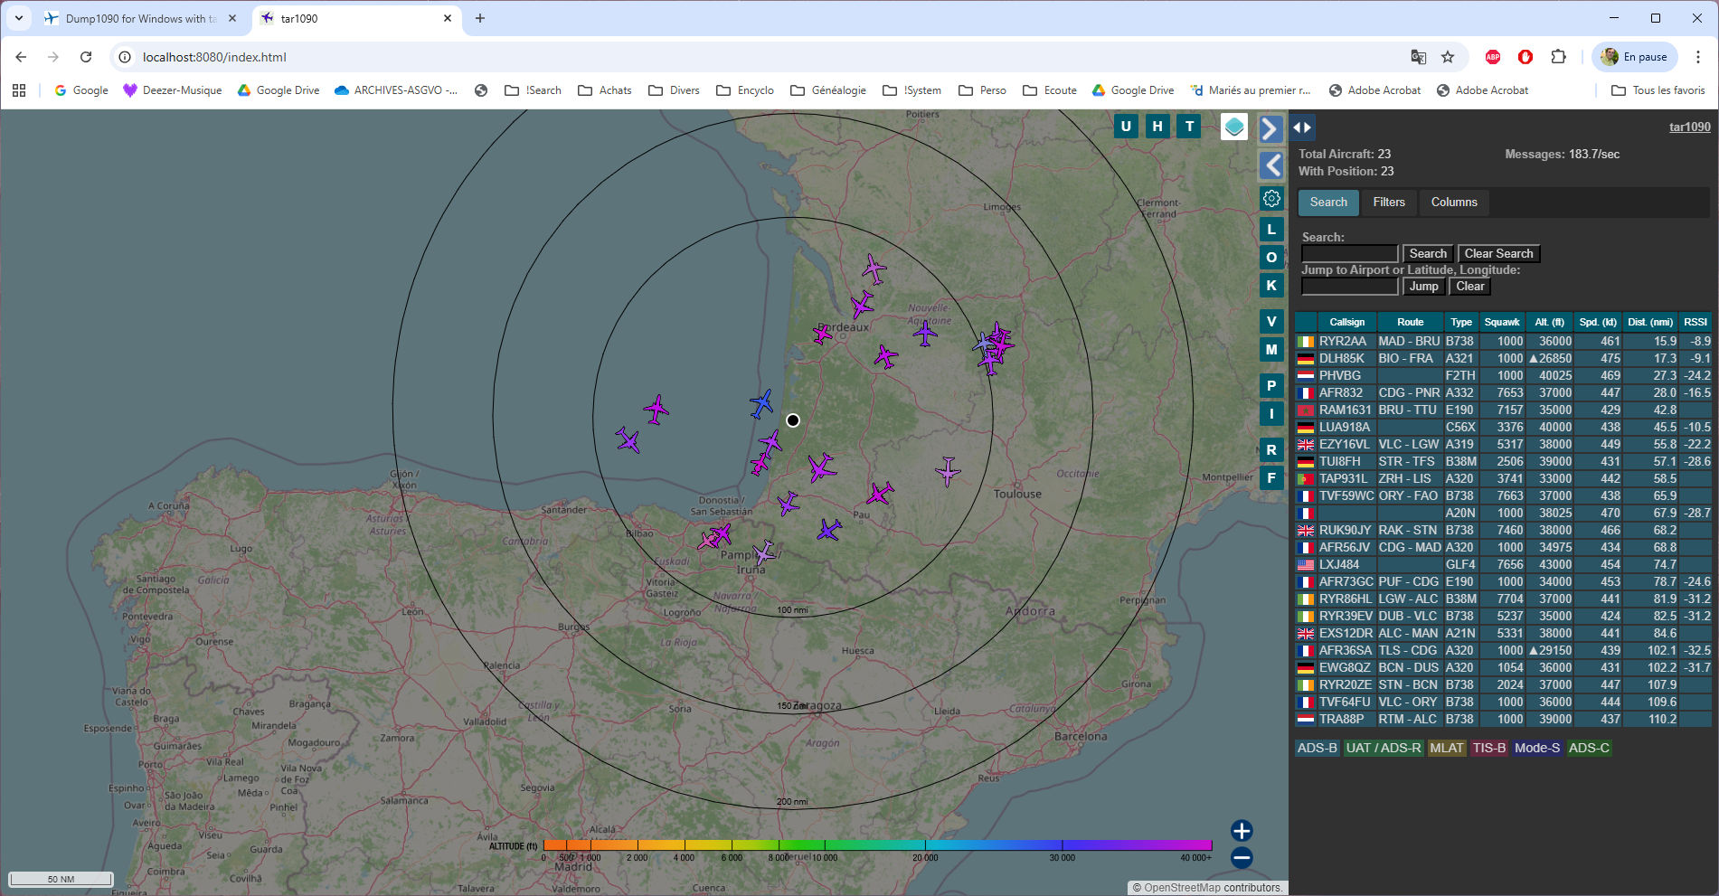Viewport: 1719px width, 896px height.
Task: Click the F button on map
Action: (x=1271, y=478)
